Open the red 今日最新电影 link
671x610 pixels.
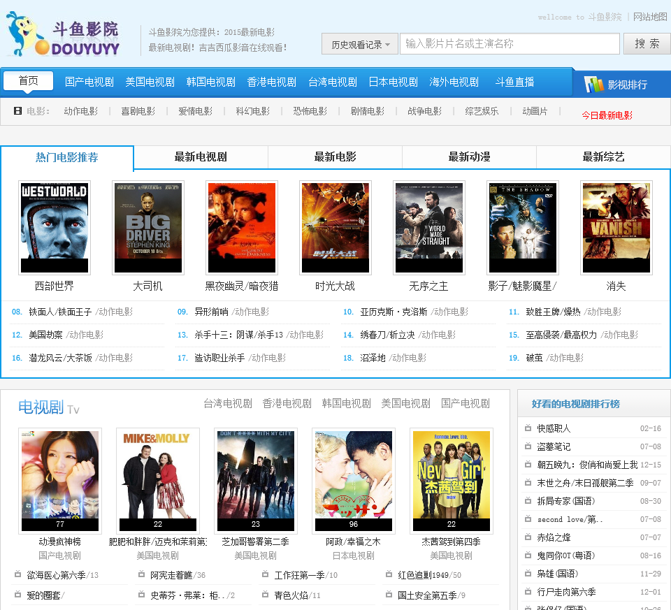pos(607,115)
